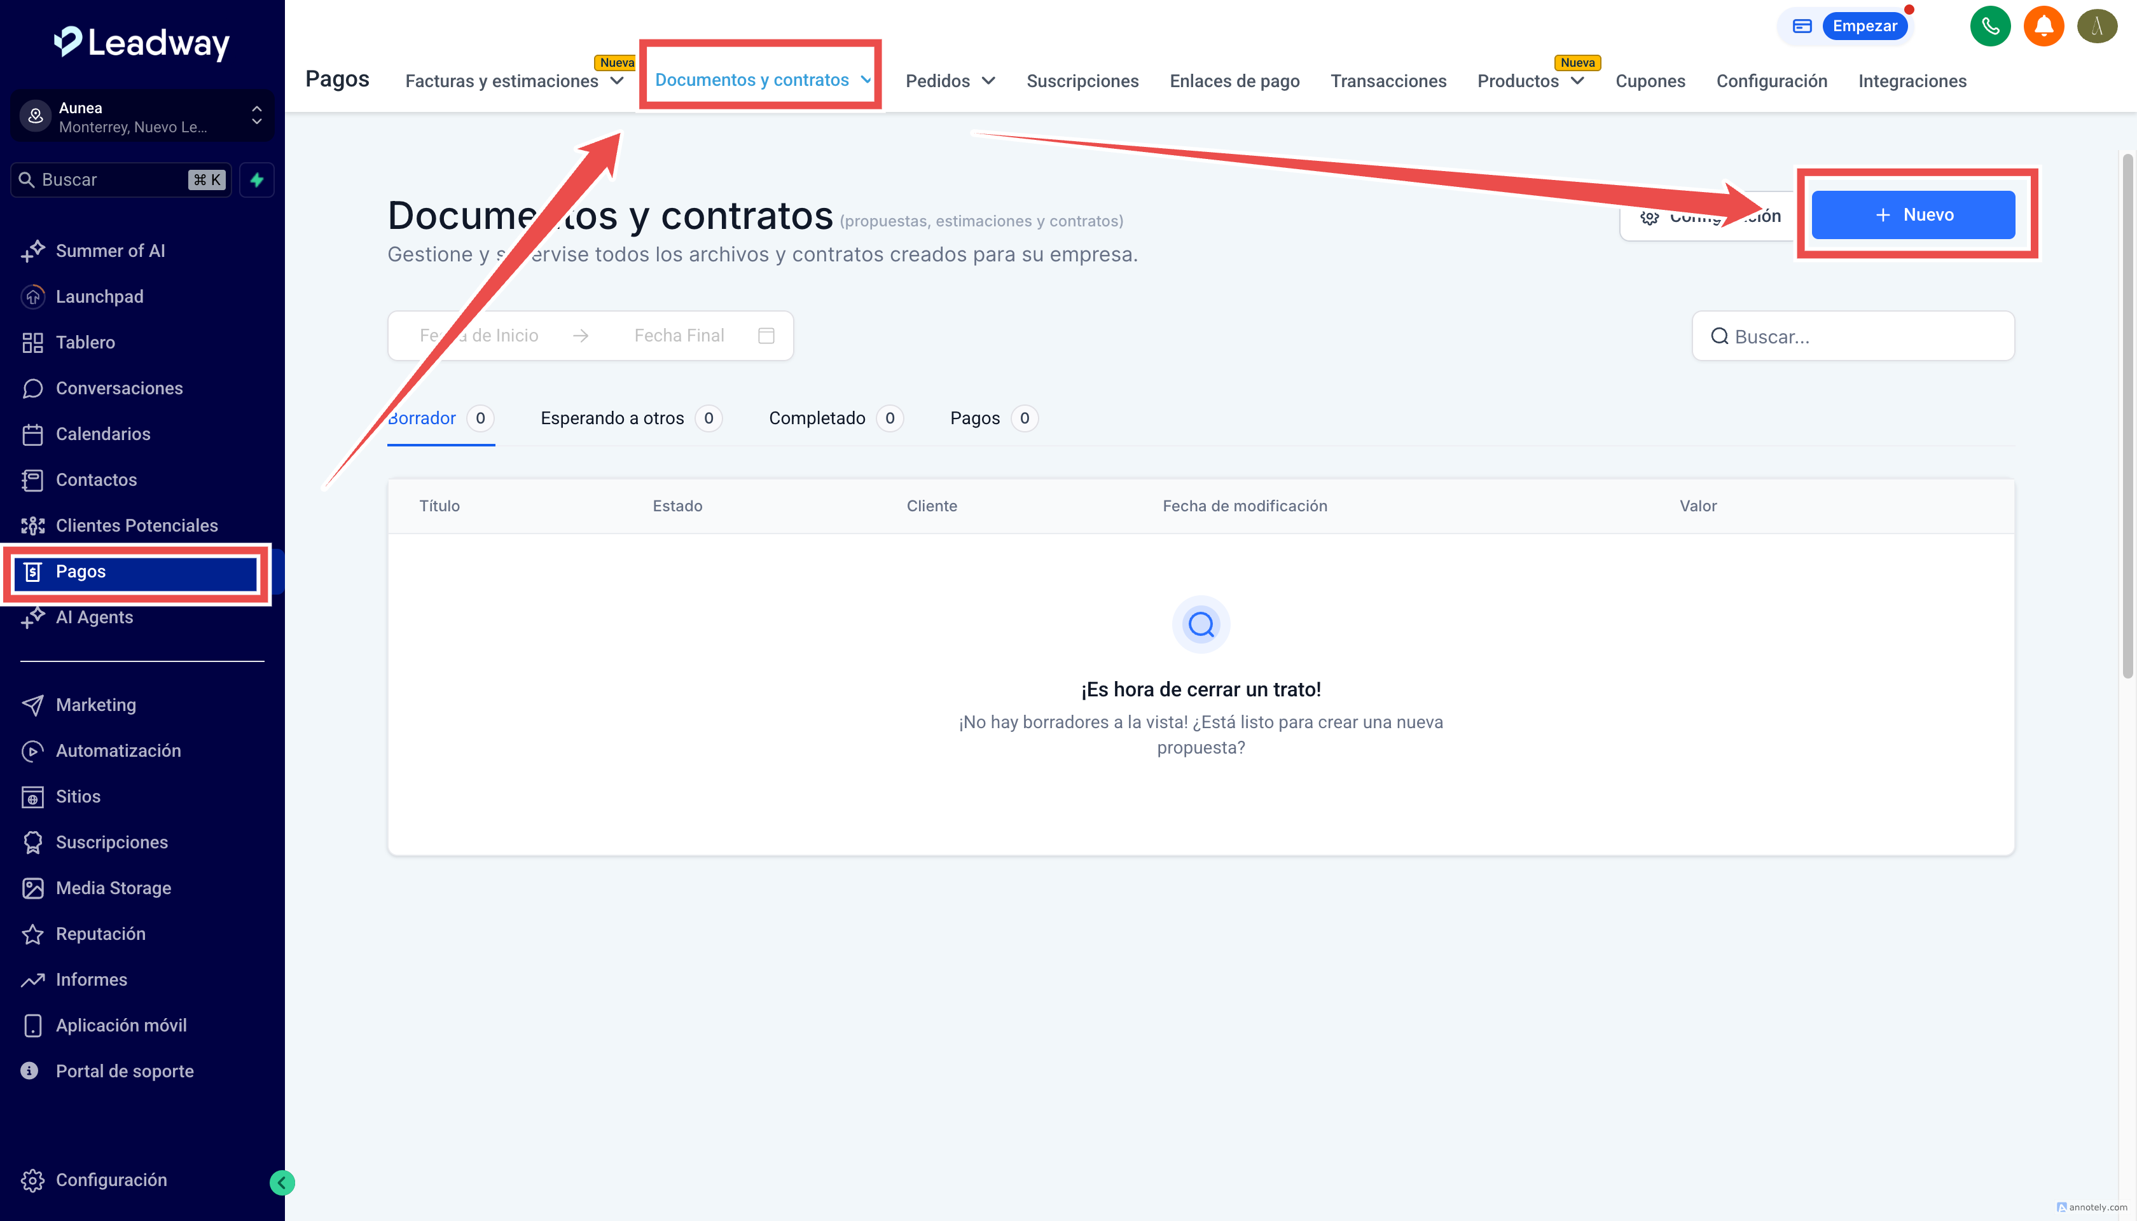Switch to the Completado tab
The width and height of the screenshot is (2137, 1221).
click(817, 418)
